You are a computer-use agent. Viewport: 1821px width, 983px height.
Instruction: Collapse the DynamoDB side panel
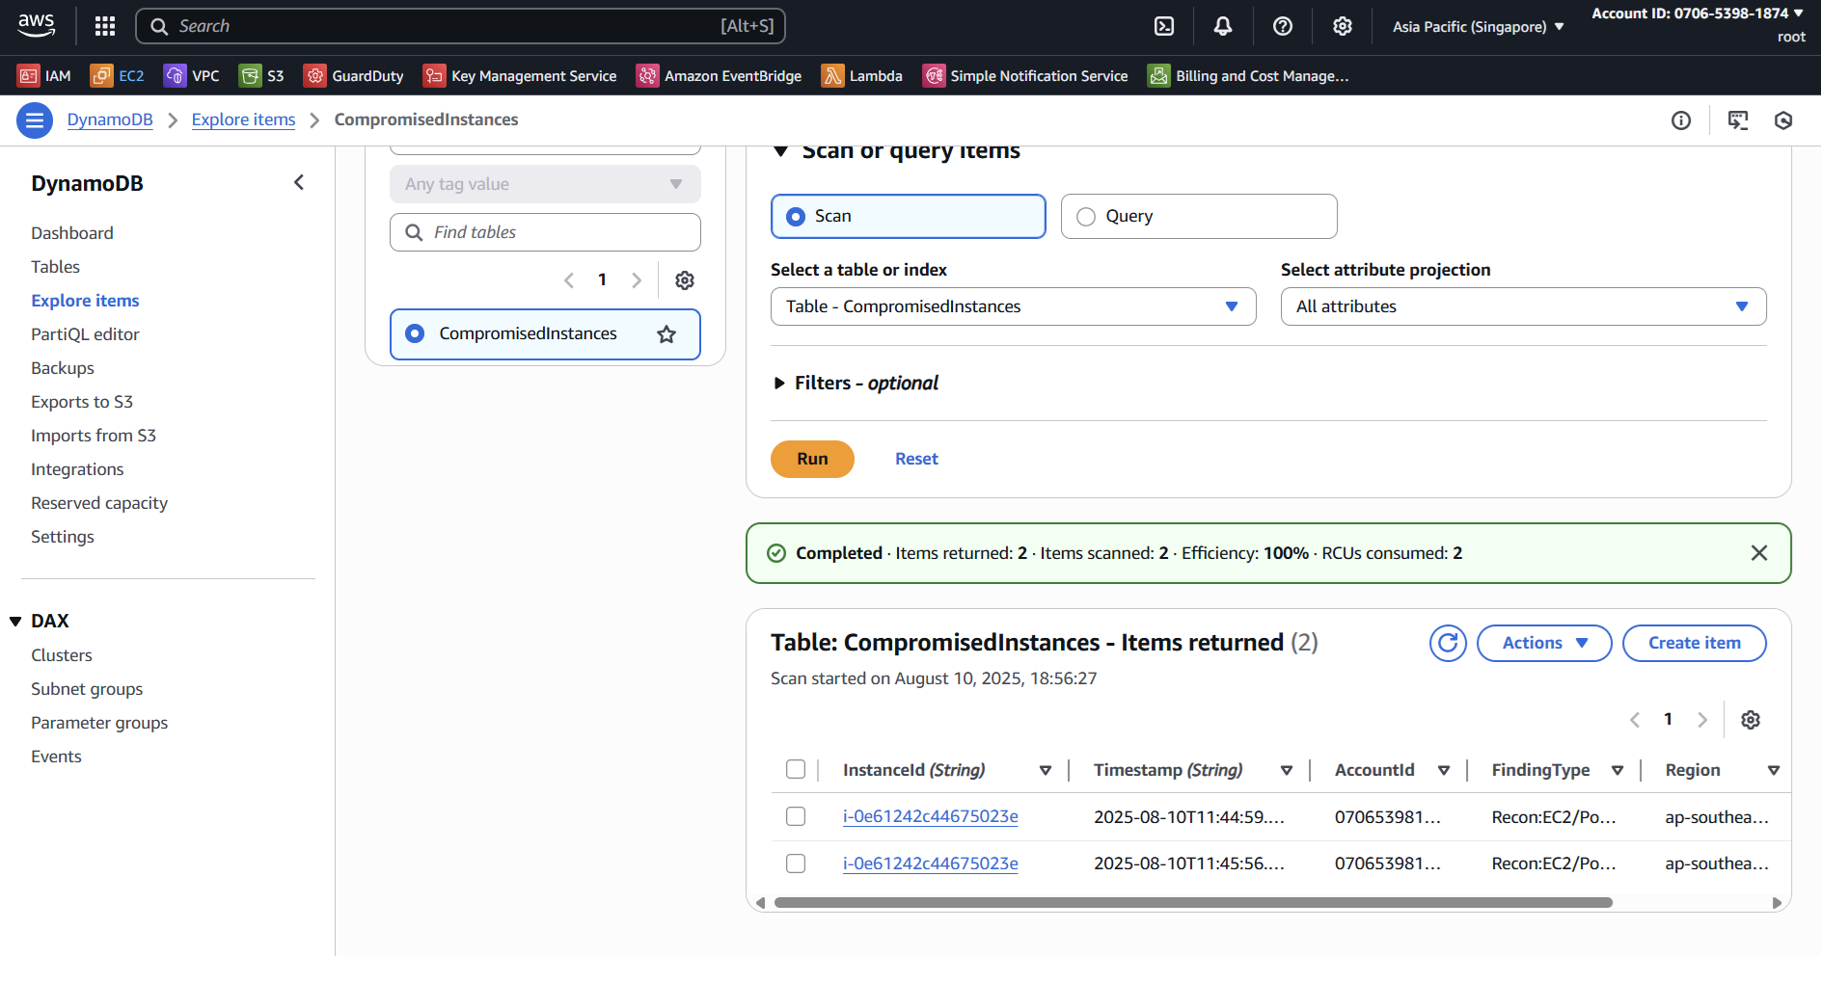point(299,182)
